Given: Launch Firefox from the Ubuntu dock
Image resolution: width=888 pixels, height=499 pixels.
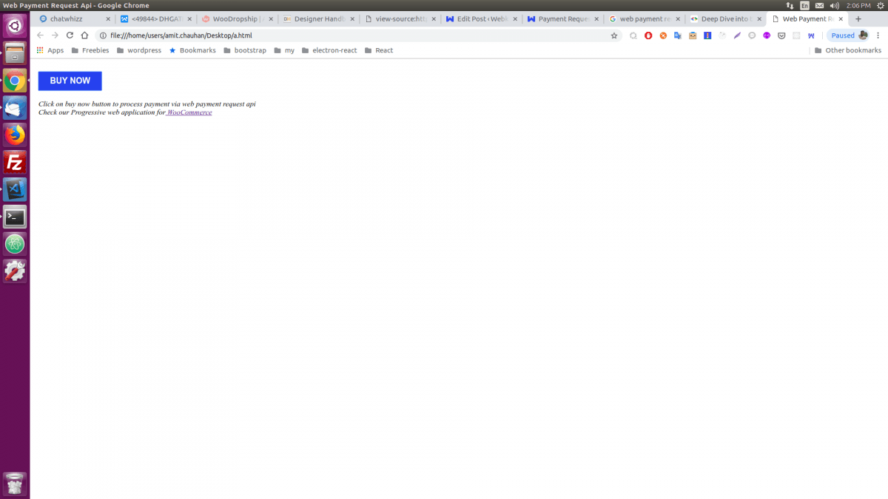Looking at the screenshot, I should pyautogui.click(x=15, y=135).
